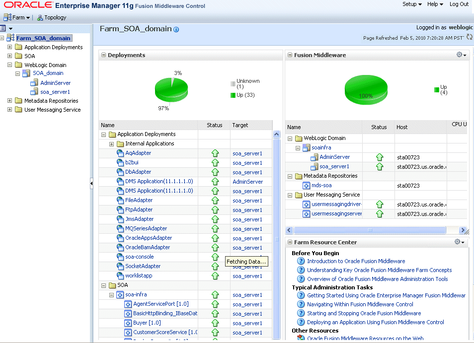474x343 pixels.
Task: Open AdminServer target link for DMS Application
Action: coord(247,182)
